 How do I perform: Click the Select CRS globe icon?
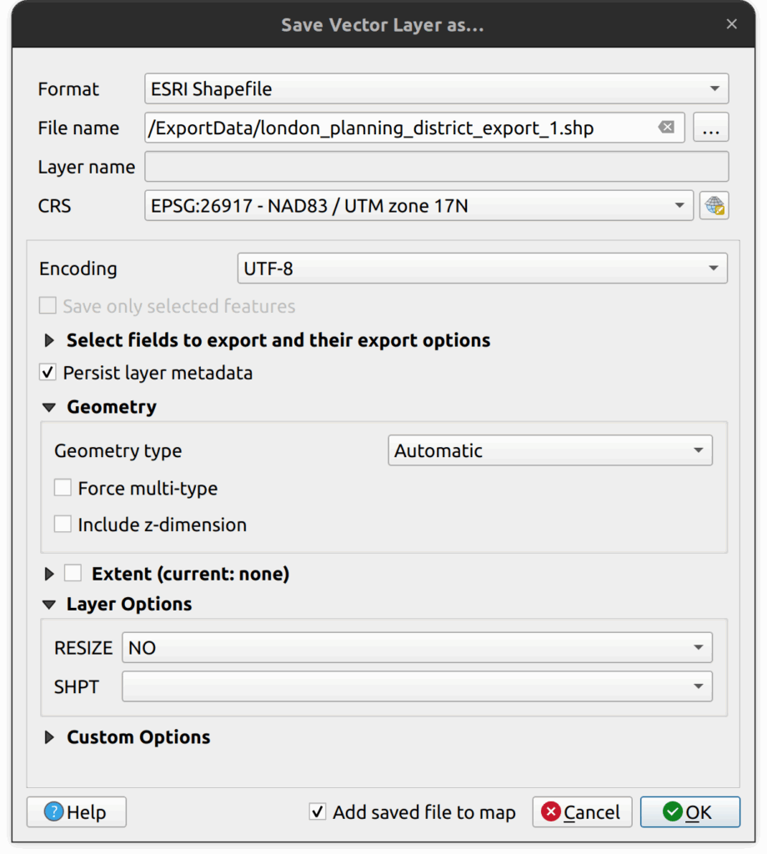pos(714,206)
